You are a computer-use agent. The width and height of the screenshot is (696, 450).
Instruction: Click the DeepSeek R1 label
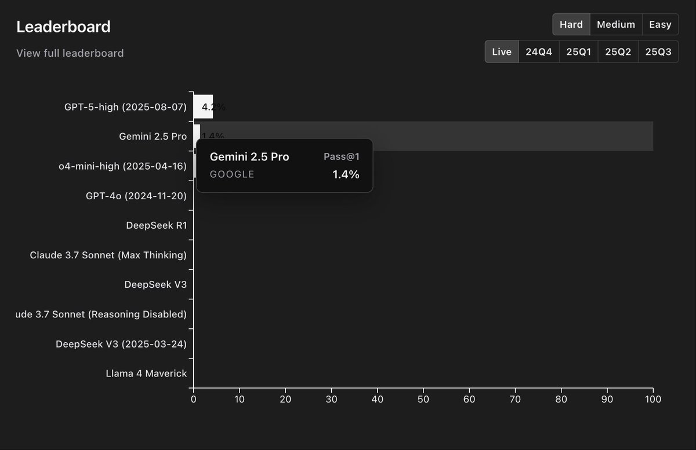pyautogui.click(x=157, y=225)
